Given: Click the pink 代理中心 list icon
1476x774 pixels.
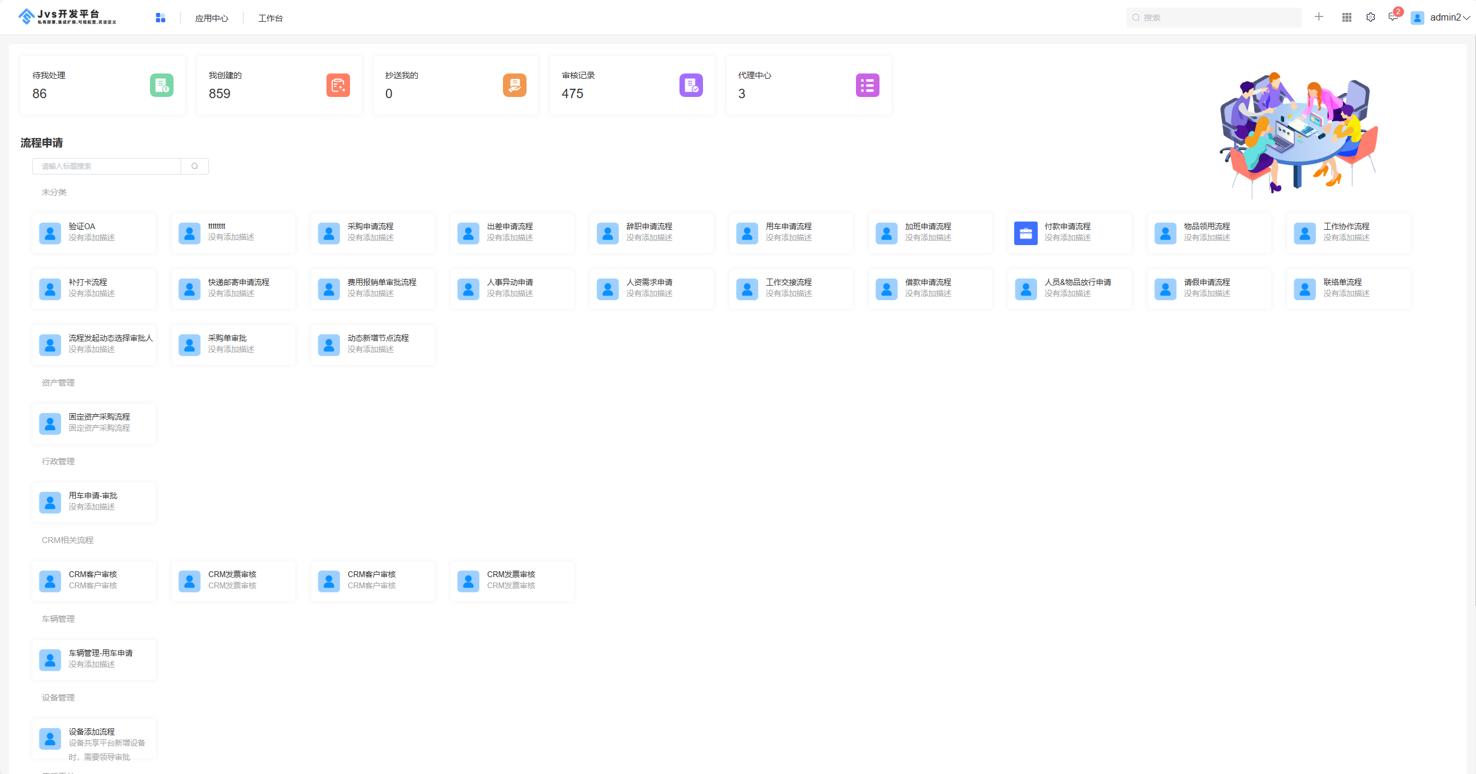Looking at the screenshot, I should pos(868,85).
